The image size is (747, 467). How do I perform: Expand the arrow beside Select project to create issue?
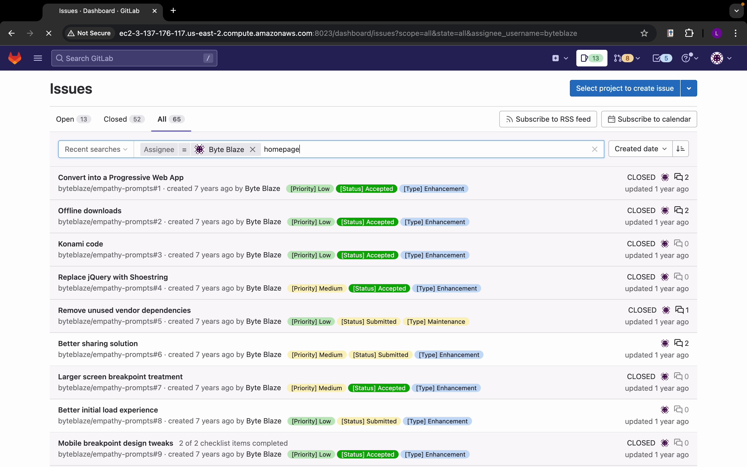coord(689,88)
